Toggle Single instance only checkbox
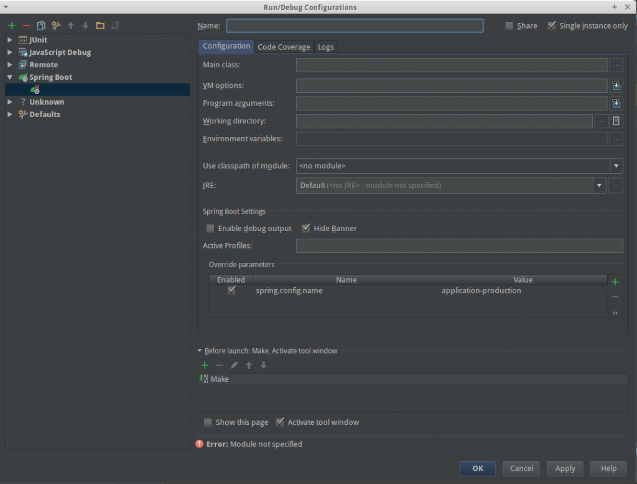The height and width of the screenshot is (484, 637). [x=552, y=26]
